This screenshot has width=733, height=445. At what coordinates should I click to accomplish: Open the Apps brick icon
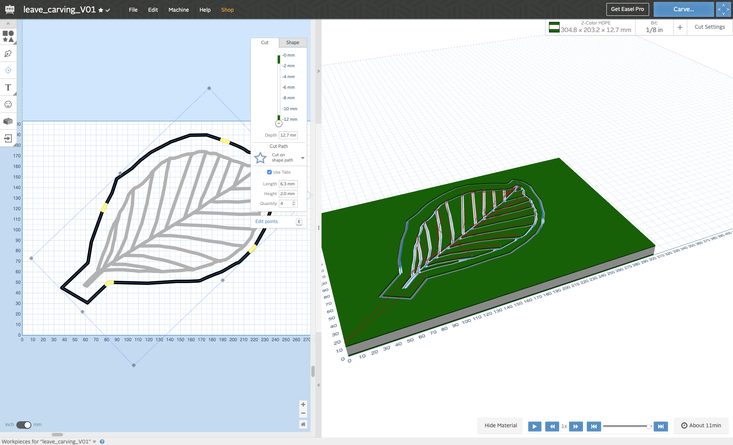[8, 121]
